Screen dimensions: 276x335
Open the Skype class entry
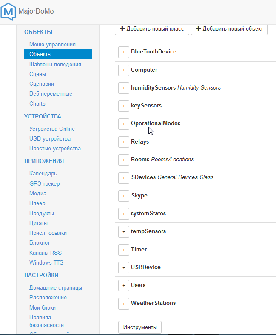(x=139, y=196)
